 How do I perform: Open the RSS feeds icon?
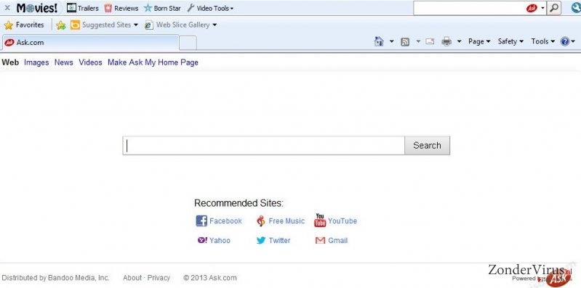405,42
